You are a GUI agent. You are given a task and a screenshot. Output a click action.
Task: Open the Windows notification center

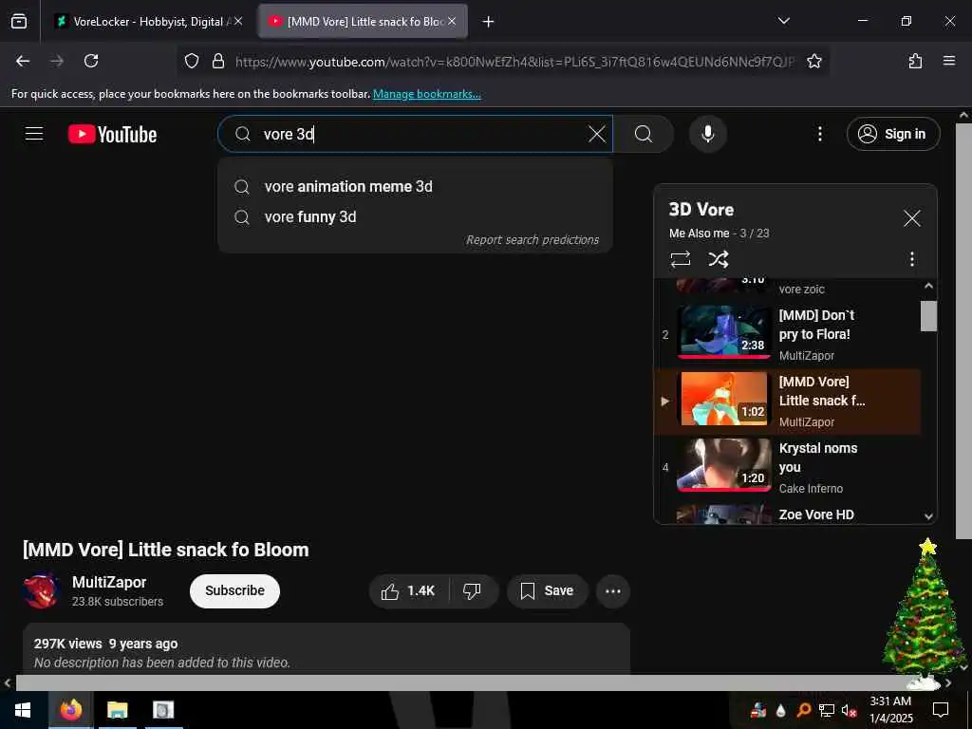pyautogui.click(x=941, y=710)
